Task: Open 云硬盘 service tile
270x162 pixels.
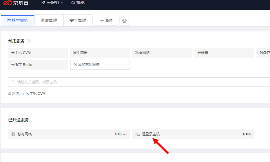Action: [224, 53]
